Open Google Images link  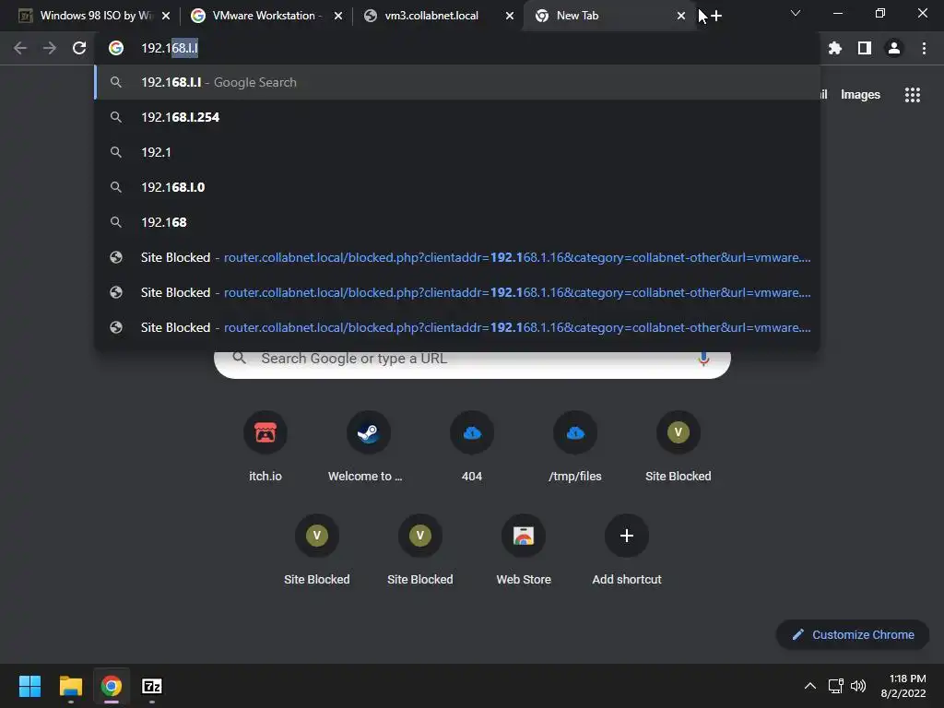(x=860, y=95)
